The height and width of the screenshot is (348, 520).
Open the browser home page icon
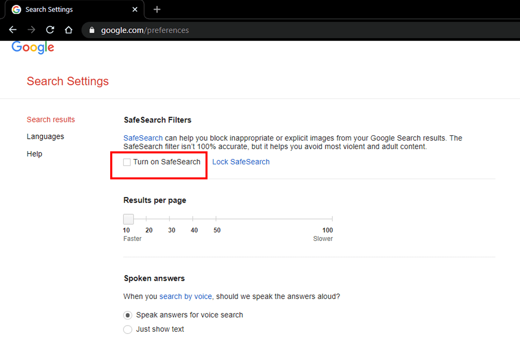pos(69,30)
